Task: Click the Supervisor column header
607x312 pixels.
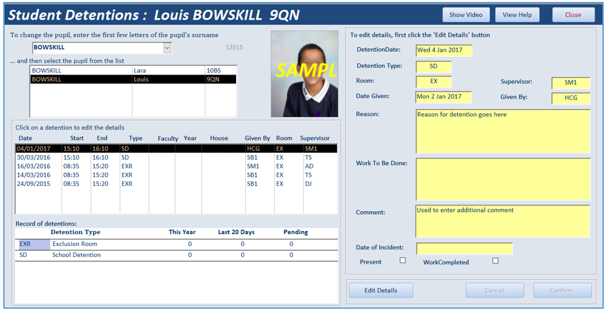Action: pyautogui.click(x=315, y=138)
